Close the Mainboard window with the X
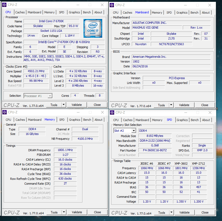Image resolution: width=222 pixels, height=221 pixels. pos(210,5)
